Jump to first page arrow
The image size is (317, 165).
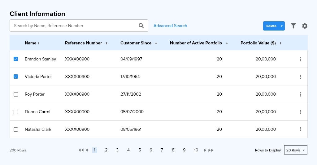[81, 150]
